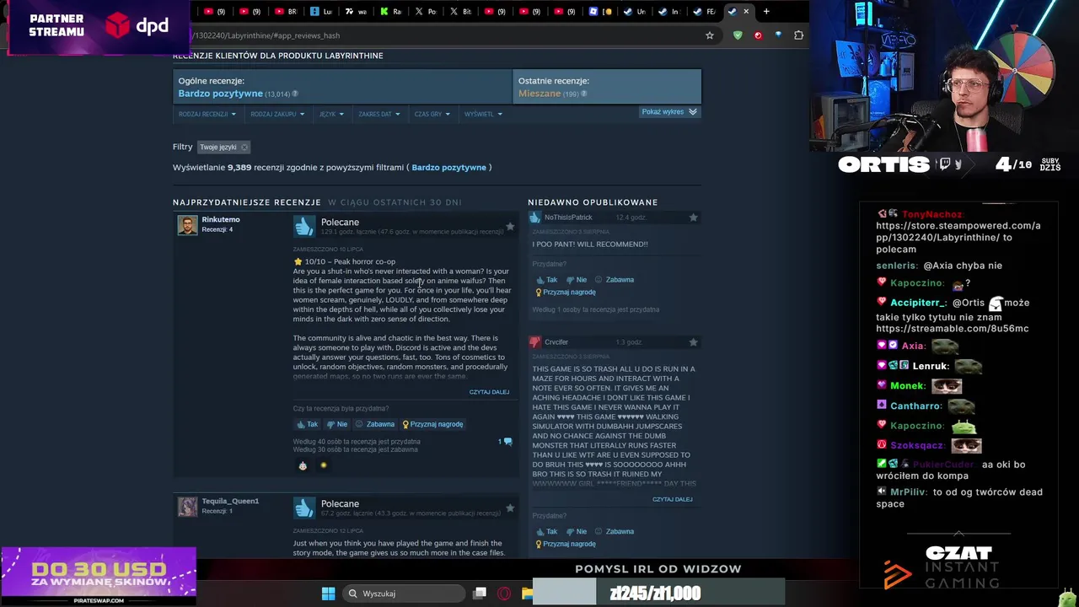This screenshot has height=607, width=1079.
Task: Expand Crvcifer's review with 'Czytaj dalej'
Action: (x=672, y=499)
